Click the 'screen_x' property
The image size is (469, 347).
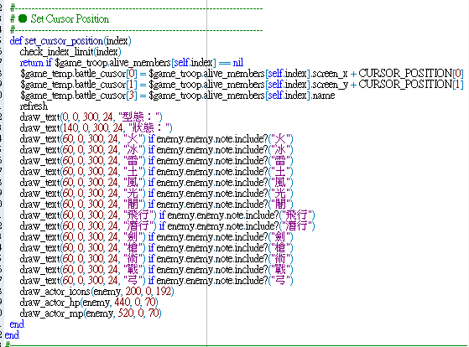click(x=331, y=74)
